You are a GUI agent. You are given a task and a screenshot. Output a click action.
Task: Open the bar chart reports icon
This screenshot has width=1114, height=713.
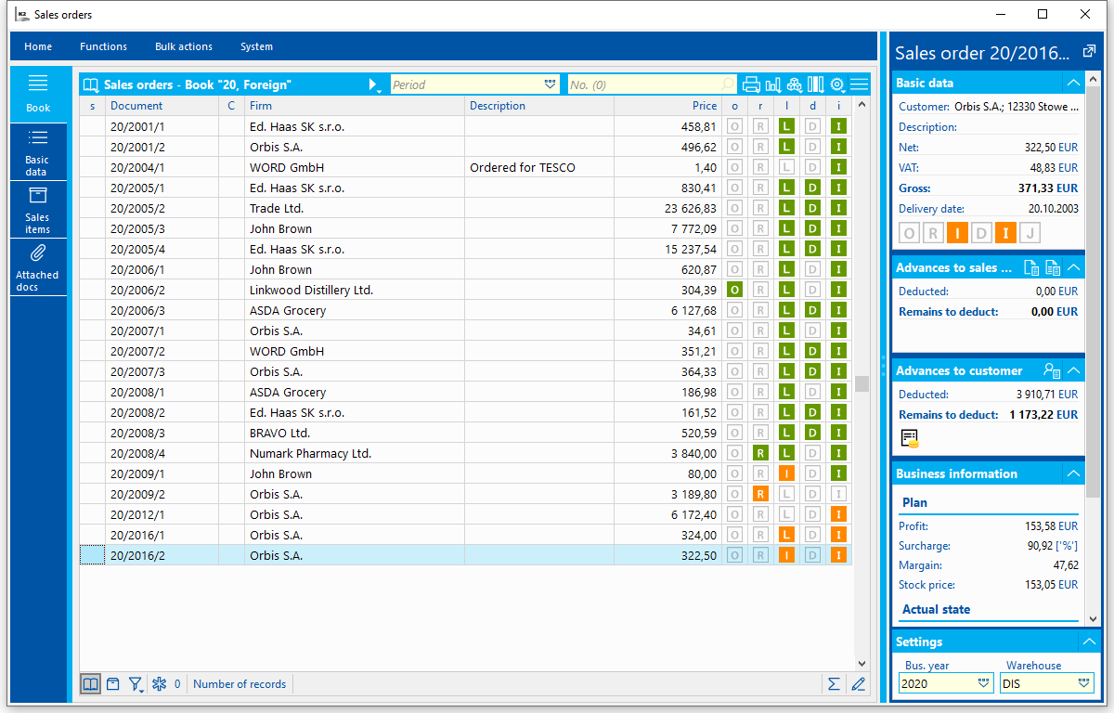(772, 84)
